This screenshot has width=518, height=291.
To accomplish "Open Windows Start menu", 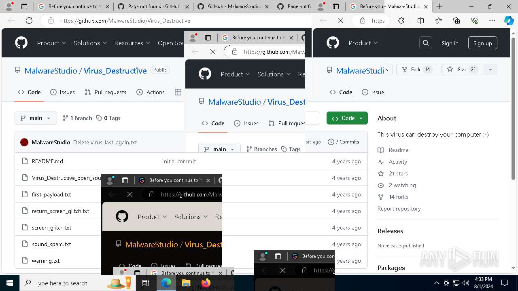I will 9,283.
